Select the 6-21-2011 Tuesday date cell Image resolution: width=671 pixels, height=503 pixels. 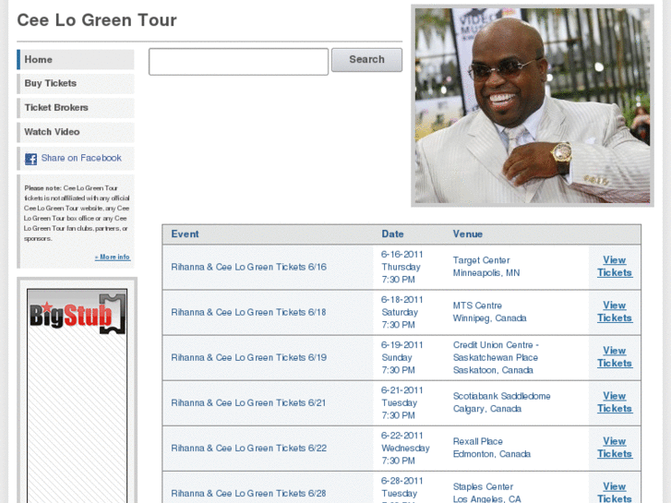click(402, 402)
